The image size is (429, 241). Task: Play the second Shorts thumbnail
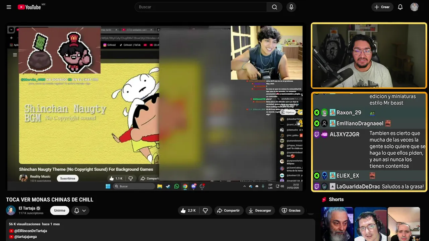[370, 224]
